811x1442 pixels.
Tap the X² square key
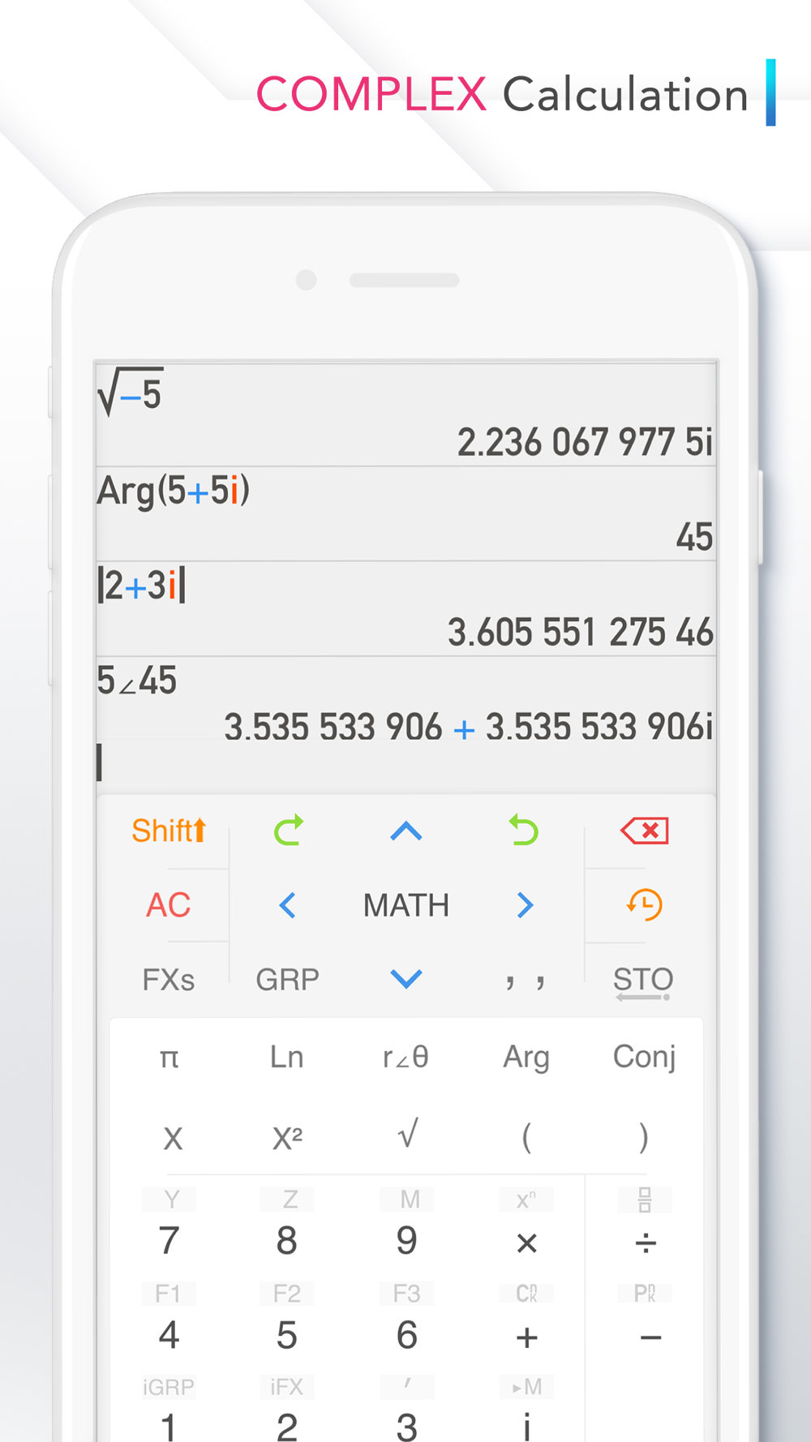[287, 1139]
